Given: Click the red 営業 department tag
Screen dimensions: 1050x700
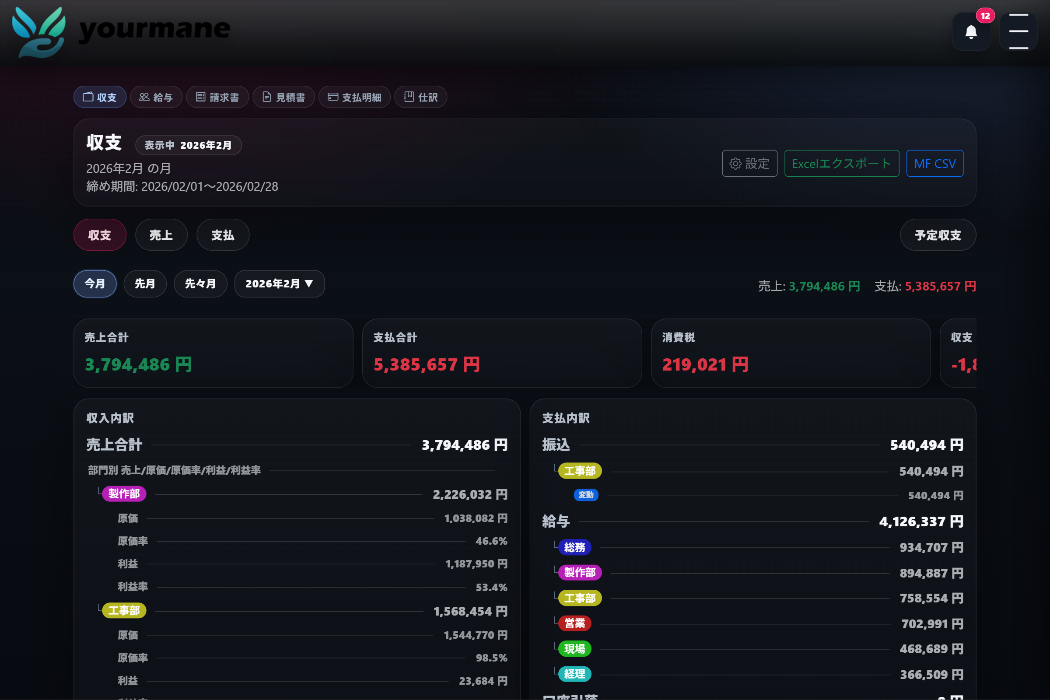Looking at the screenshot, I should click(574, 623).
